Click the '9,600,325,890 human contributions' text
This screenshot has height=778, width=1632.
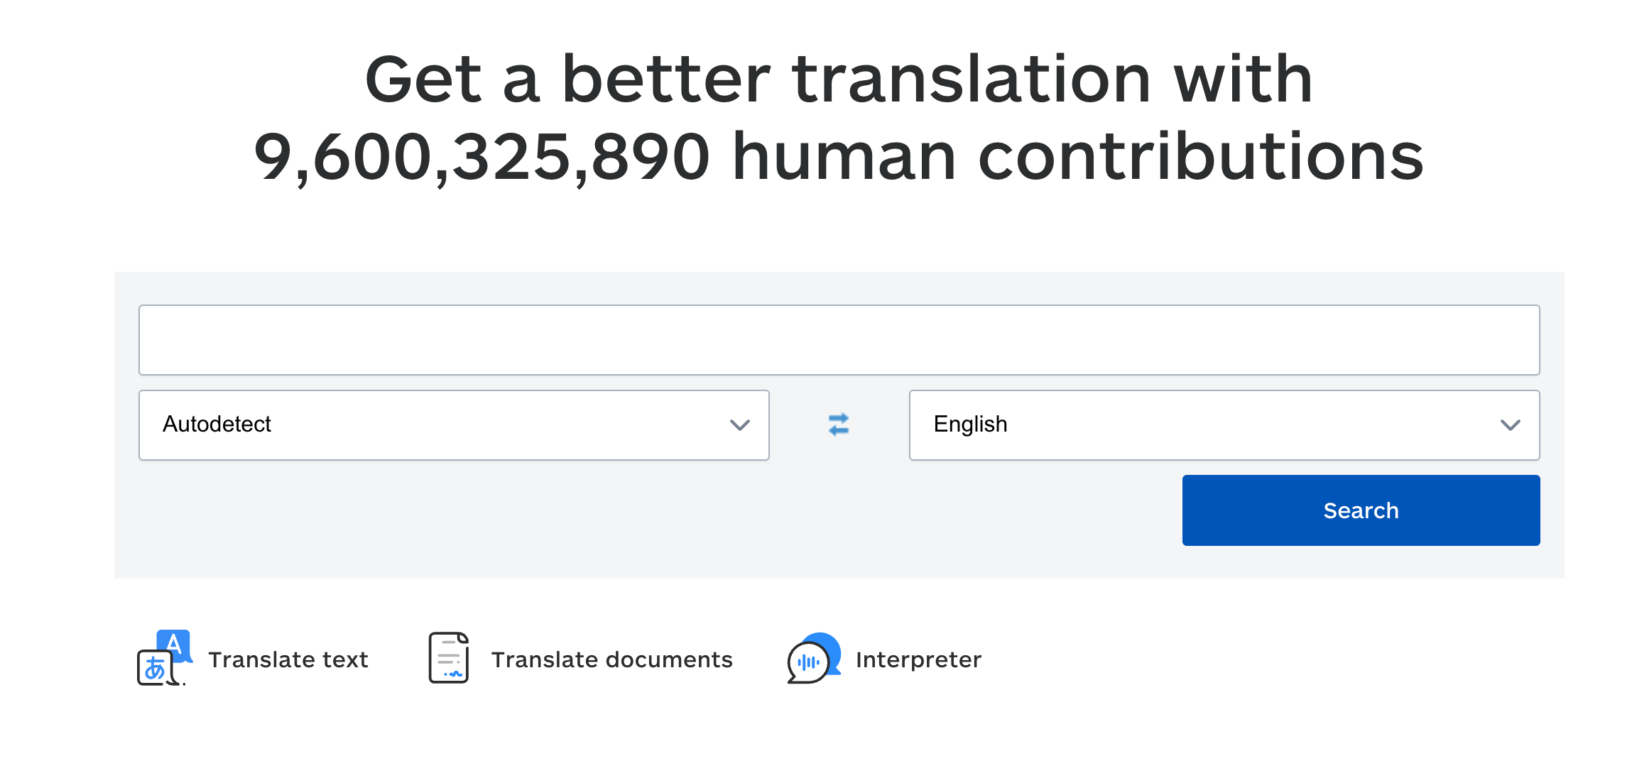tap(839, 157)
